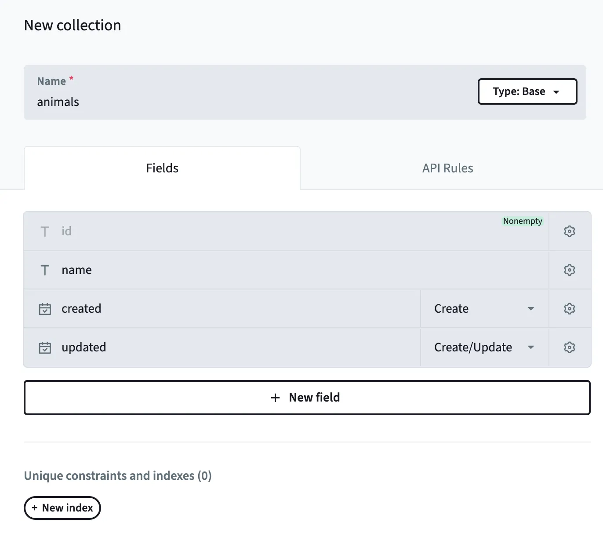603x548 pixels.
Task: Open settings gear for created field
Action: (569, 309)
